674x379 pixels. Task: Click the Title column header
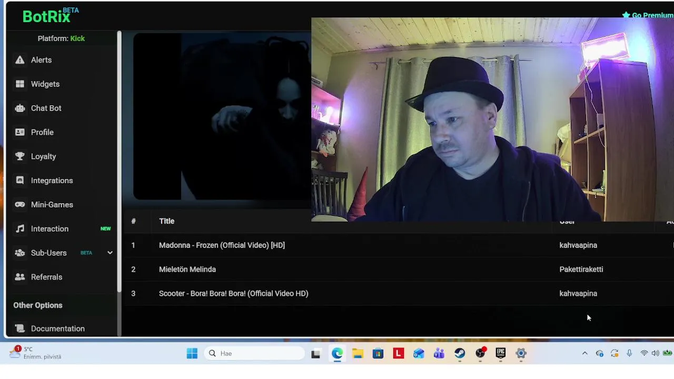coord(166,221)
